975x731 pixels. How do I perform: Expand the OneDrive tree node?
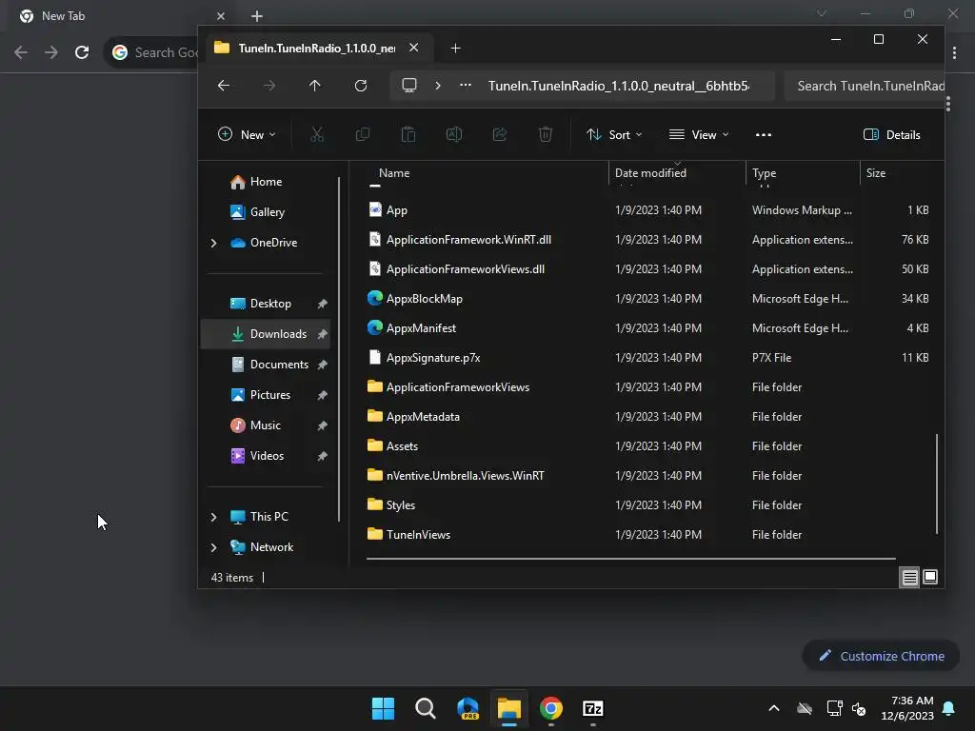(214, 243)
